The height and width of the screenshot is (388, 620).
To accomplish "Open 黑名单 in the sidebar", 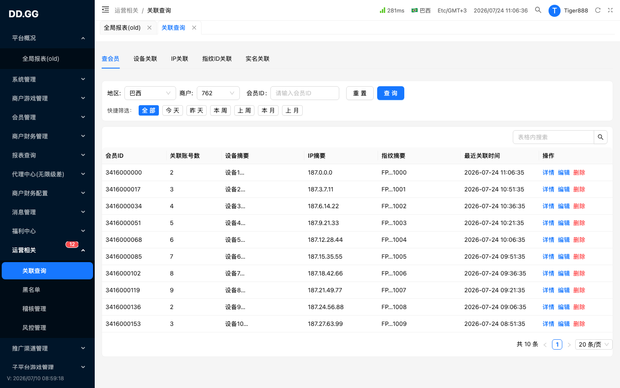I will click(x=47, y=290).
